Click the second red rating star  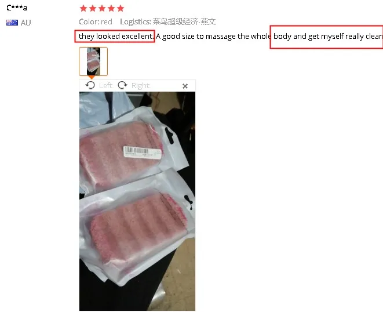click(93, 9)
